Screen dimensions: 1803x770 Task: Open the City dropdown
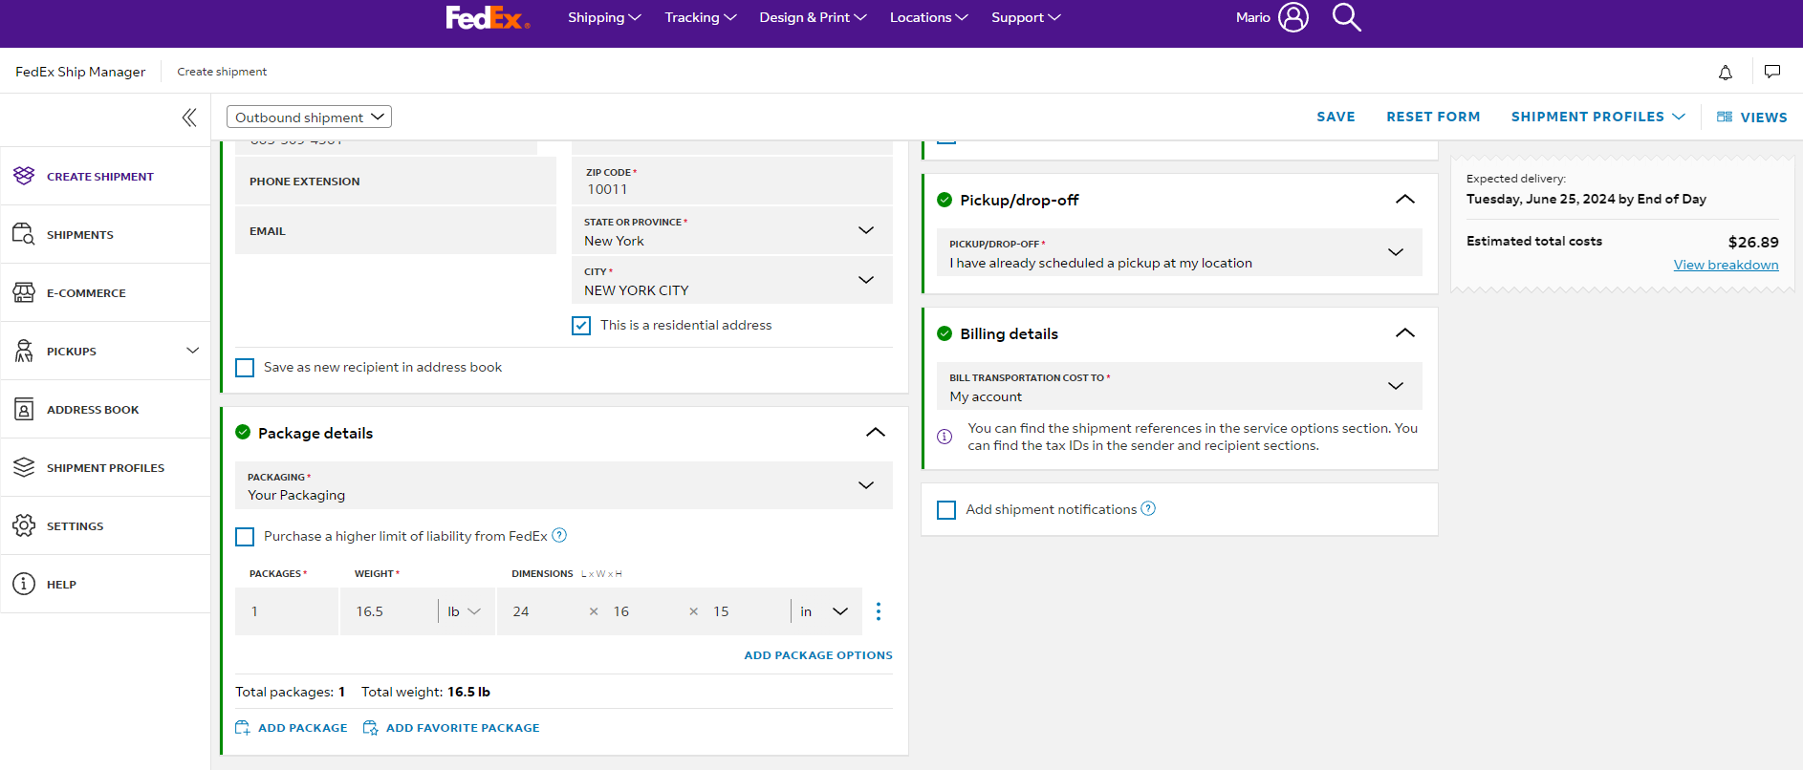[x=732, y=280]
